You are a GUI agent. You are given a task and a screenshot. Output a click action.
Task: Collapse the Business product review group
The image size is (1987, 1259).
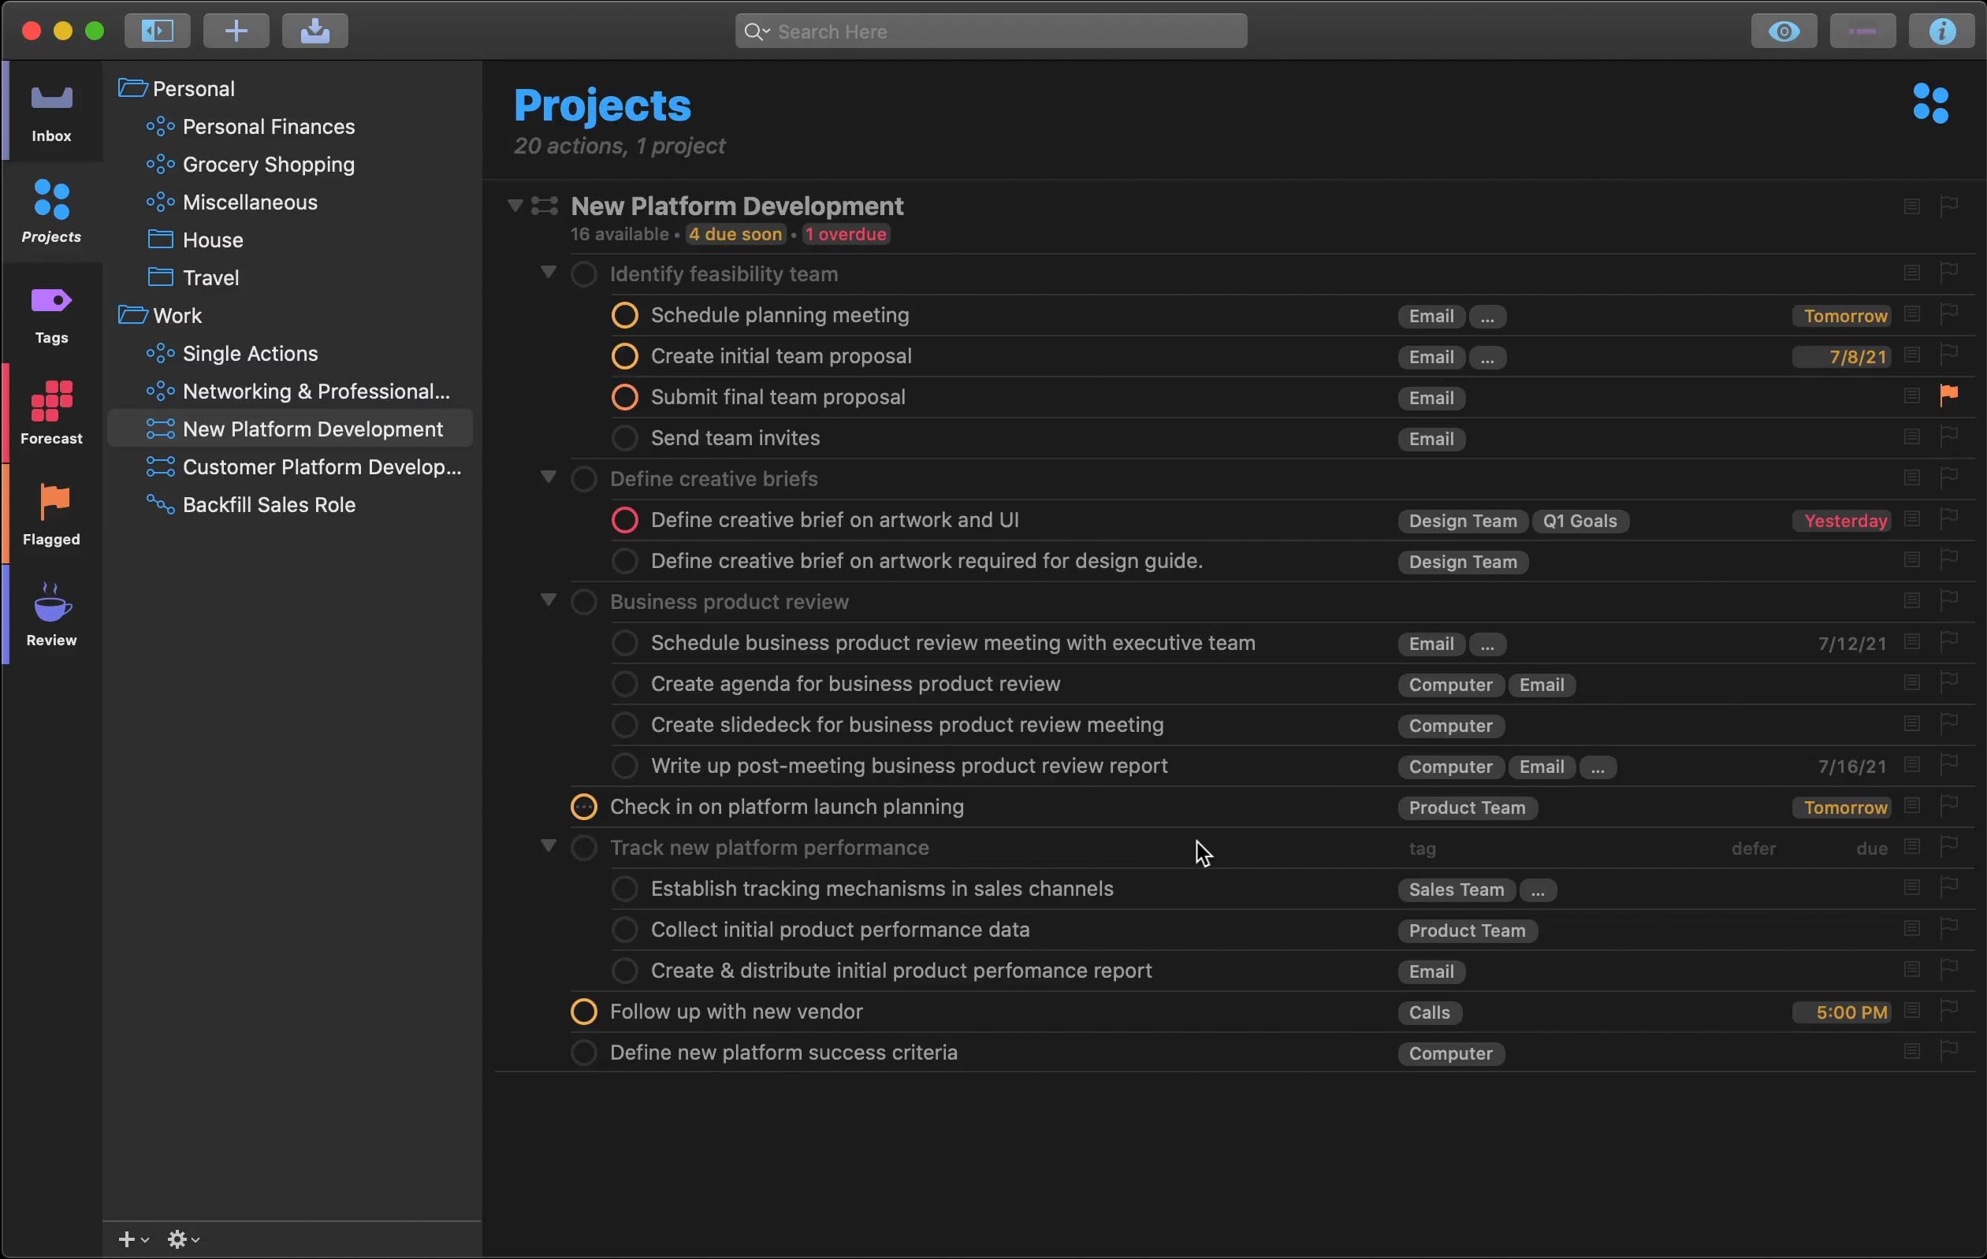548,602
